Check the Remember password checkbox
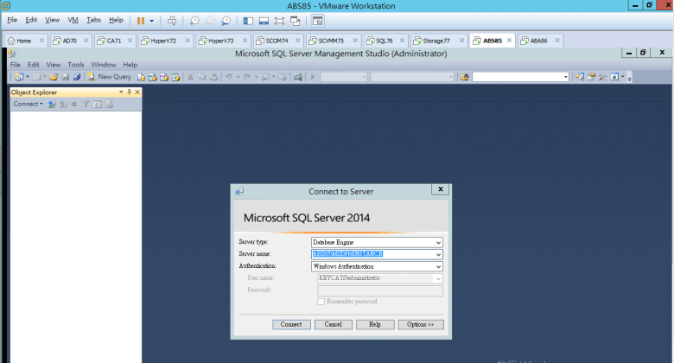The image size is (674, 363). coord(321,301)
